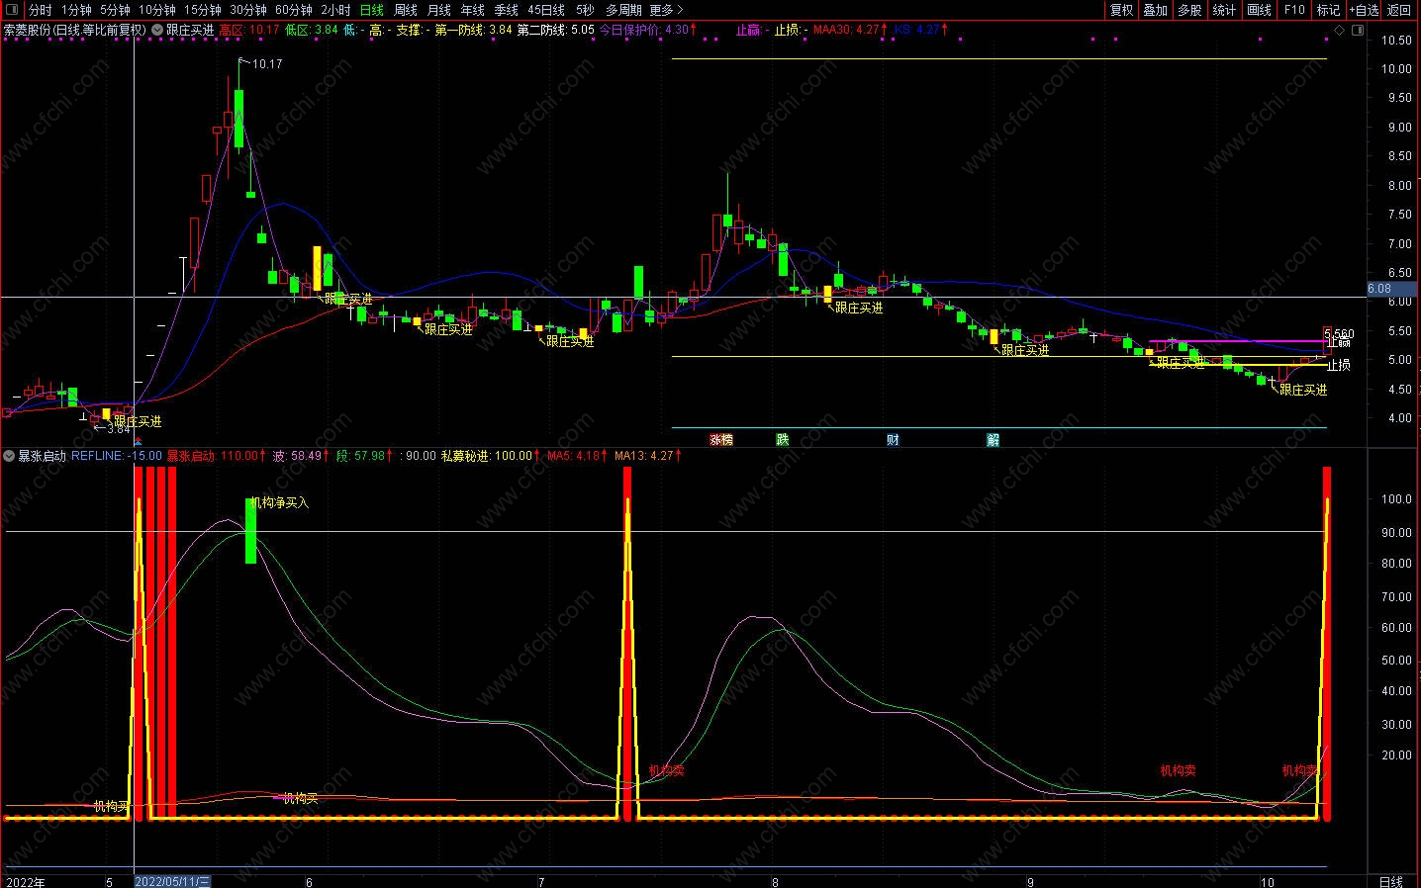
Task: Switch to 季线 quarterly period
Action: coord(506,10)
